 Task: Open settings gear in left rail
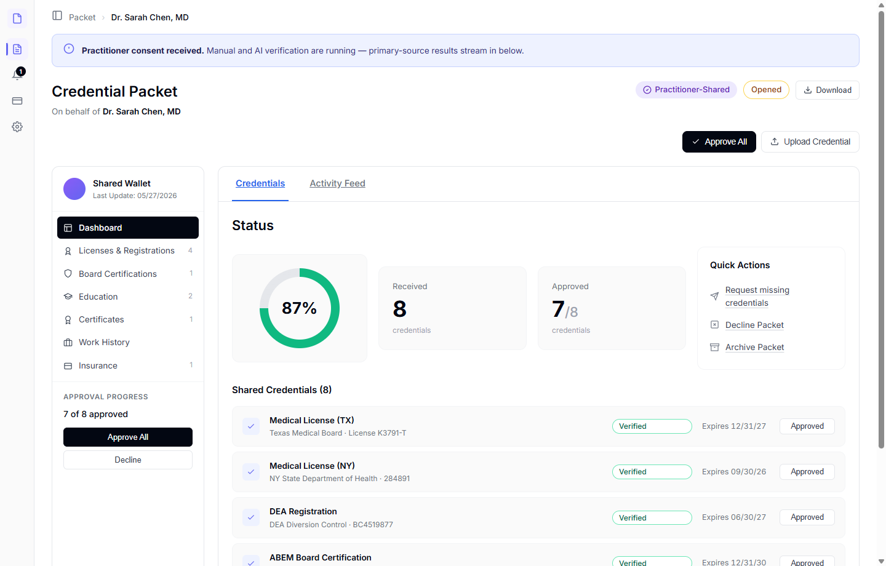[x=17, y=127]
